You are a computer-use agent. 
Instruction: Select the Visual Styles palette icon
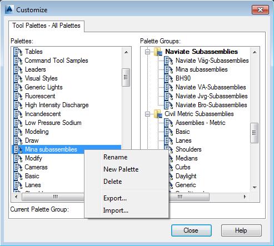18,78
